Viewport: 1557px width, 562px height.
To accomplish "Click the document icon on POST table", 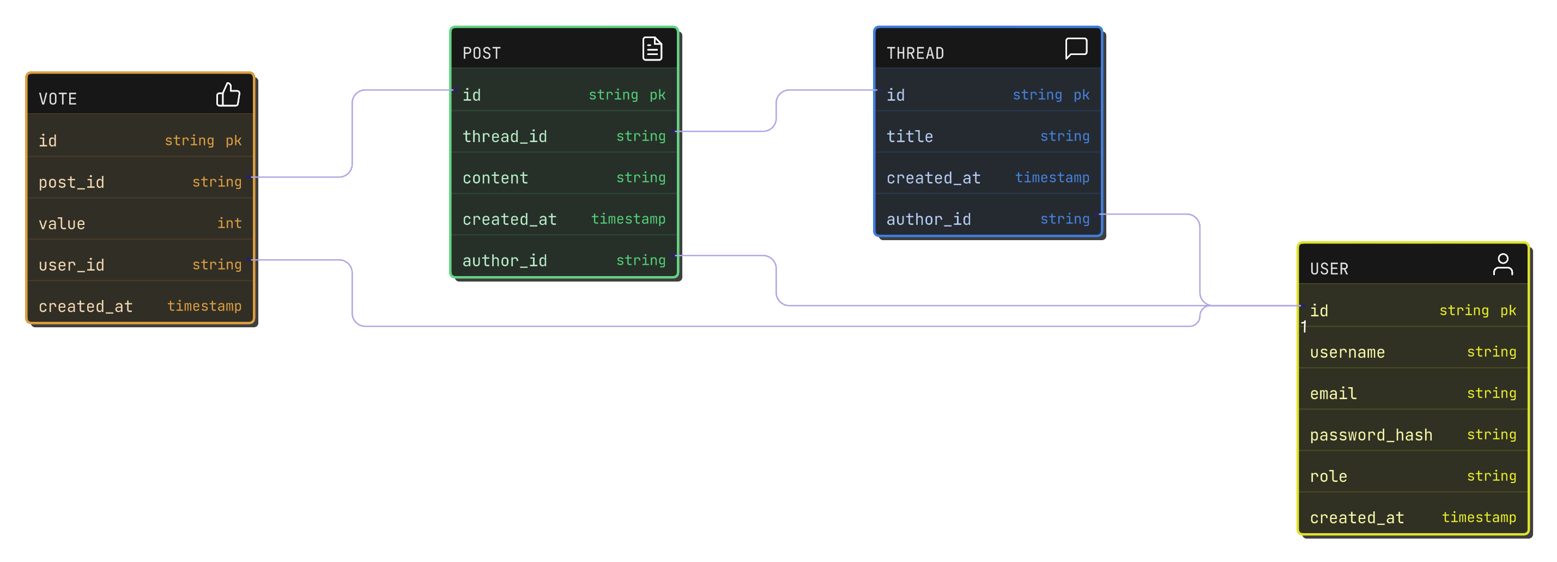I will [x=652, y=49].
